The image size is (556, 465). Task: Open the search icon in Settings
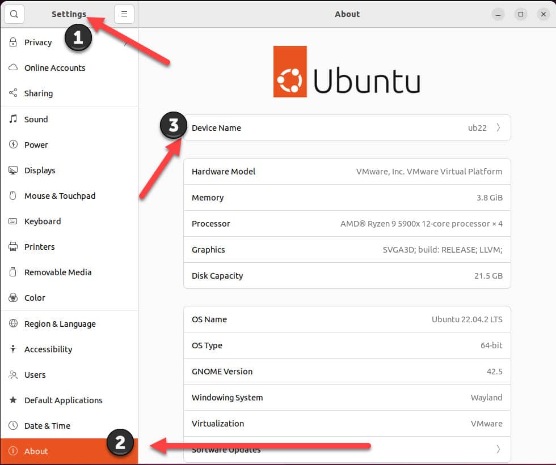click(14, 14)
